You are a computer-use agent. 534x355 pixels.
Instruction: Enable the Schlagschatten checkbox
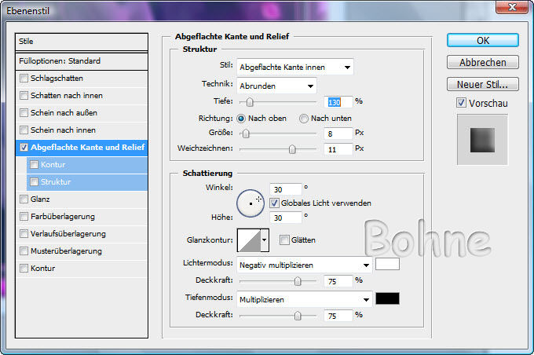24,79
